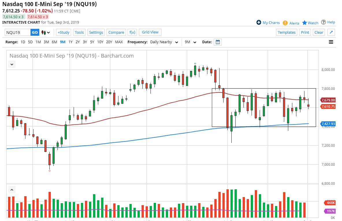Select the 1Y range
The image size is (342, 221).
pyautogui.click(x=70, y=42)
